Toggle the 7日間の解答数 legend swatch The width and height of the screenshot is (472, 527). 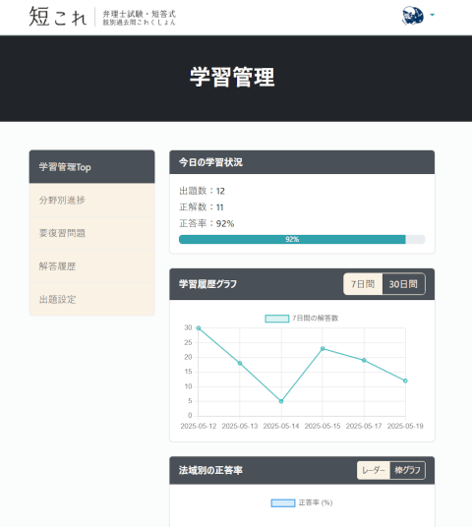277,319
